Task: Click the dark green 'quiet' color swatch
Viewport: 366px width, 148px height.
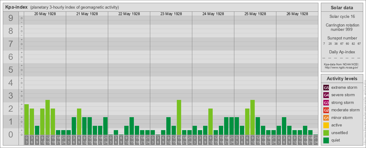Action: tap(326, 140)
